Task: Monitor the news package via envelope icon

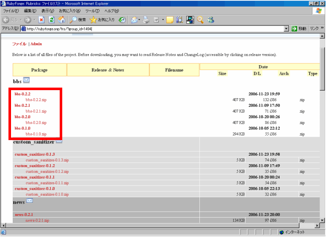Action: (x=30, y=201)
